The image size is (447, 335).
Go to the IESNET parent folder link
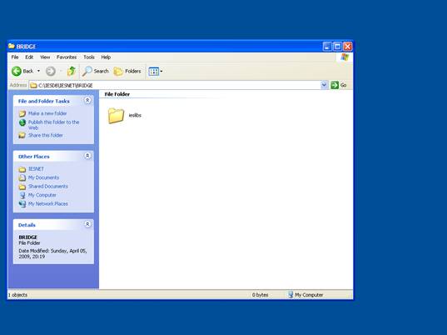36,169
